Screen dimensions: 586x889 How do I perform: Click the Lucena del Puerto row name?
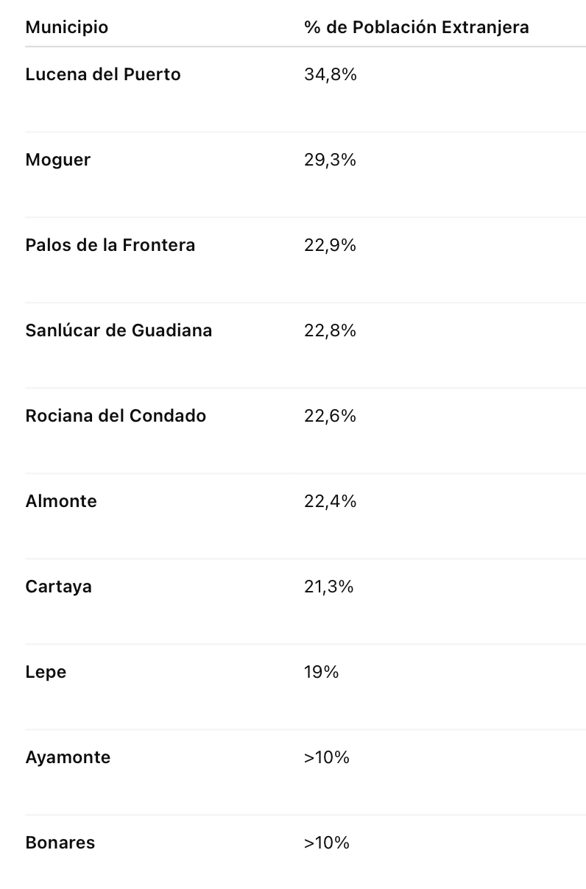coord(103,74)
